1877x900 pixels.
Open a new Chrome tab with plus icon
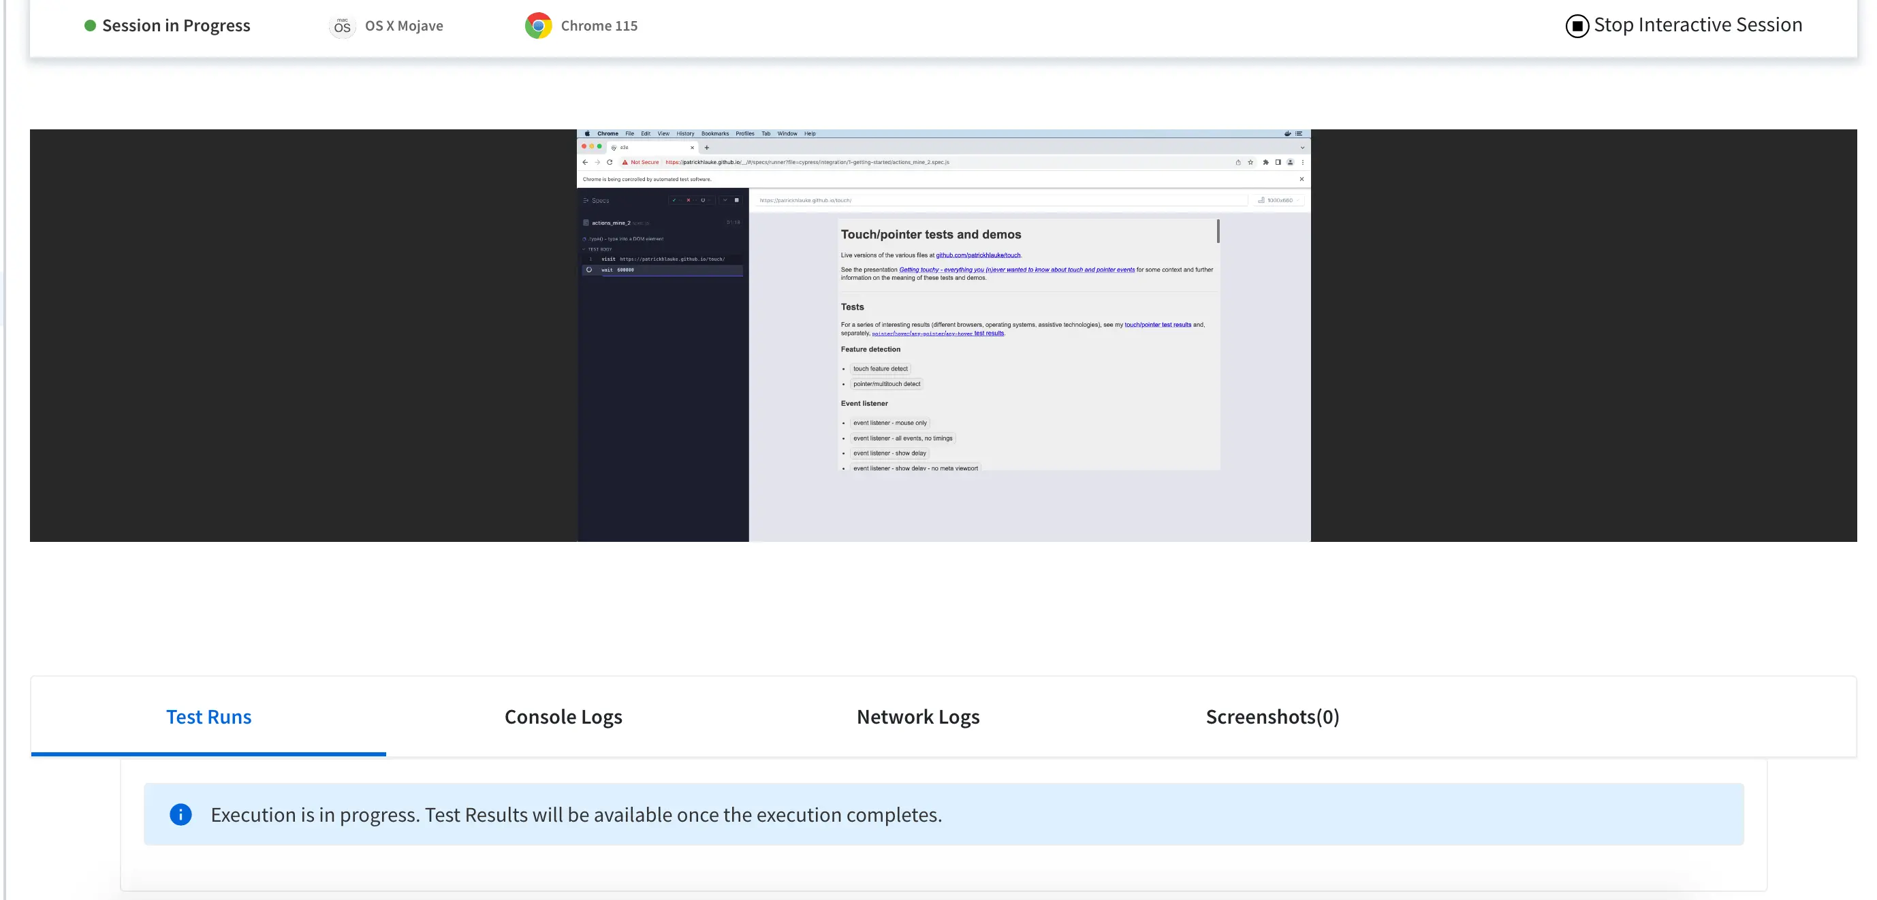pyautogui.click(x=707, y=148)
